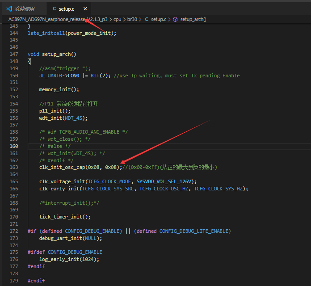Click debug_uart_init on line 173
The width and height of the screenshot is (311, 286).
click(61, 238)
